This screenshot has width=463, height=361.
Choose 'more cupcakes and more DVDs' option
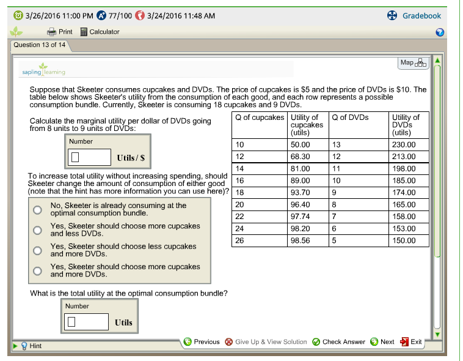pos(37,270)
